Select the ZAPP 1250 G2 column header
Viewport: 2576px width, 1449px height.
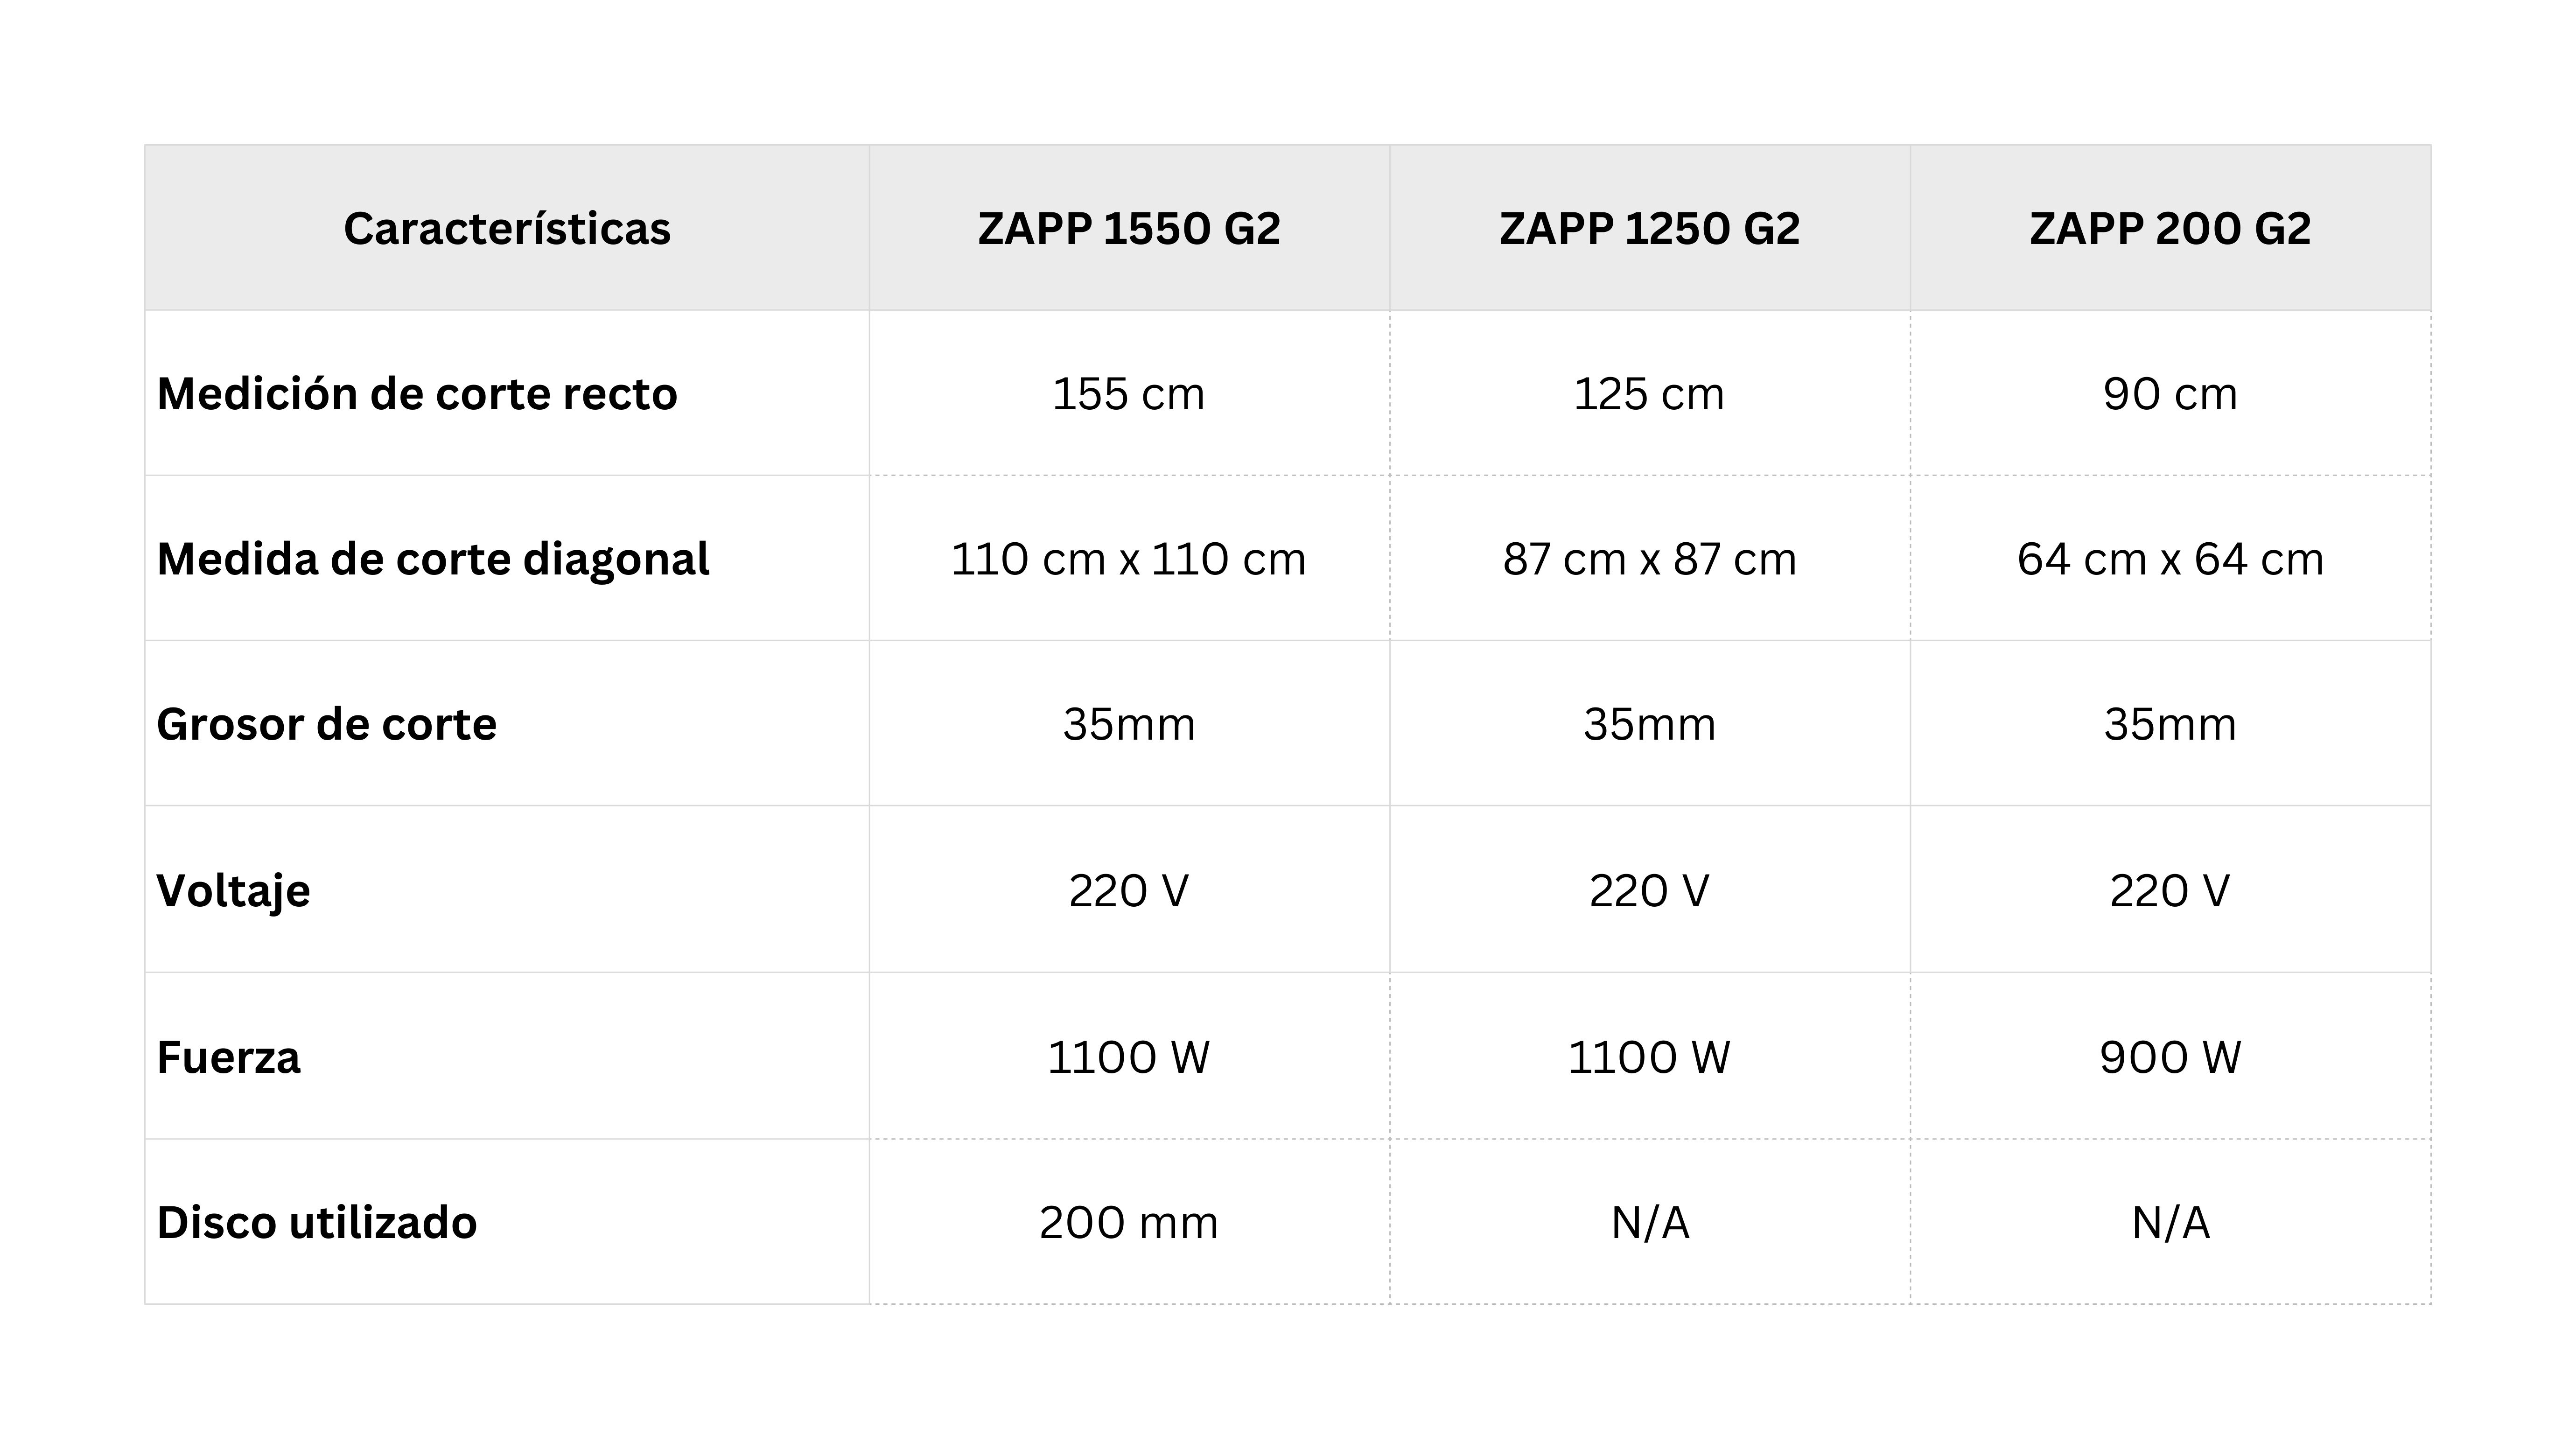[x=1649, y=228]
